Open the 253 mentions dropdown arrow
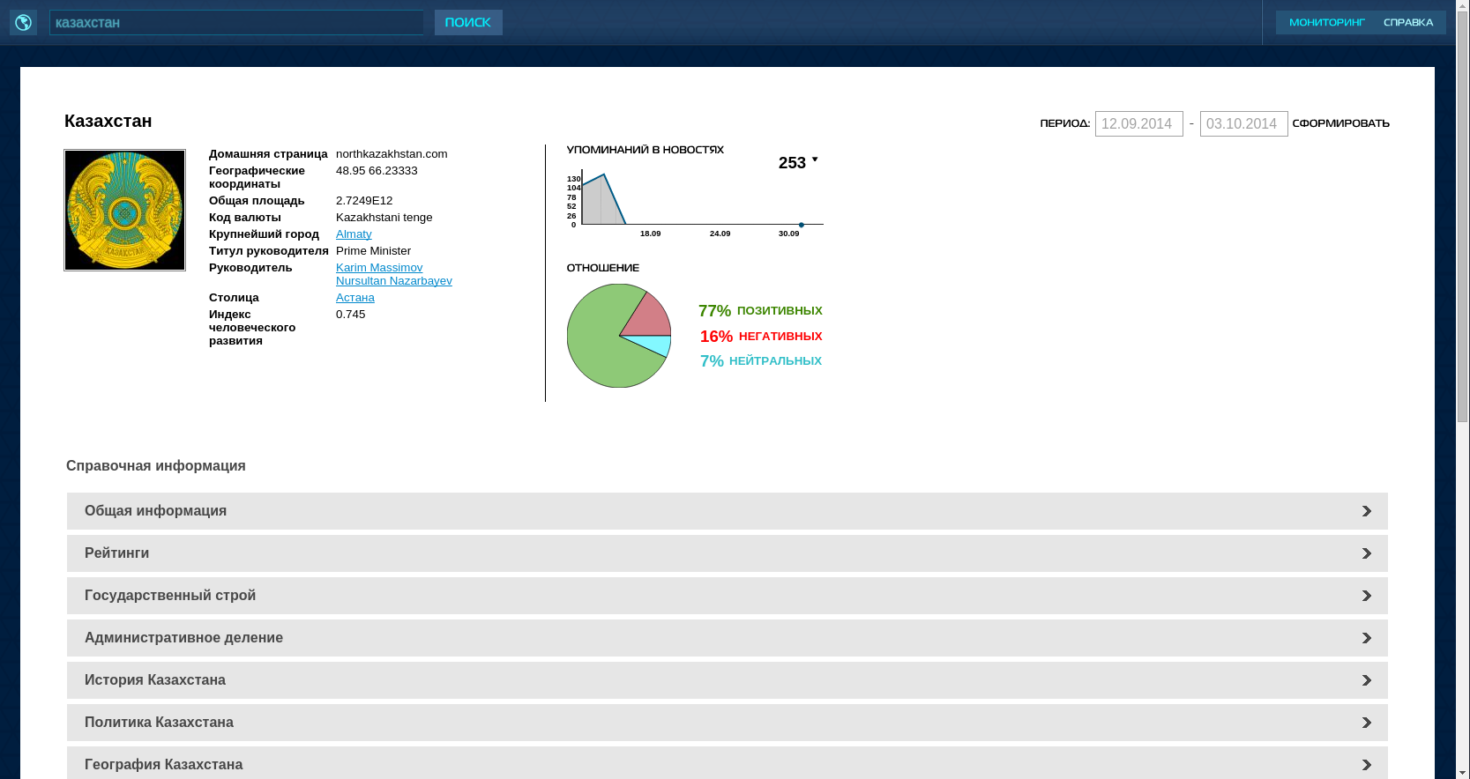This screenshot has width=1470, height=779. pyautogui.click(x=815, y=160)
